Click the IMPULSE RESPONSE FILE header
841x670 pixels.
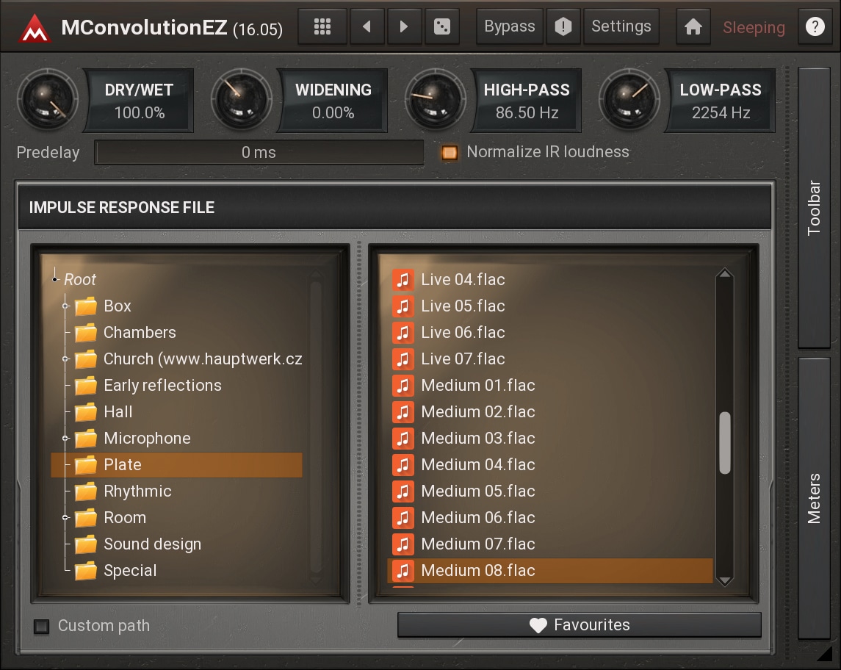point(394,208)
